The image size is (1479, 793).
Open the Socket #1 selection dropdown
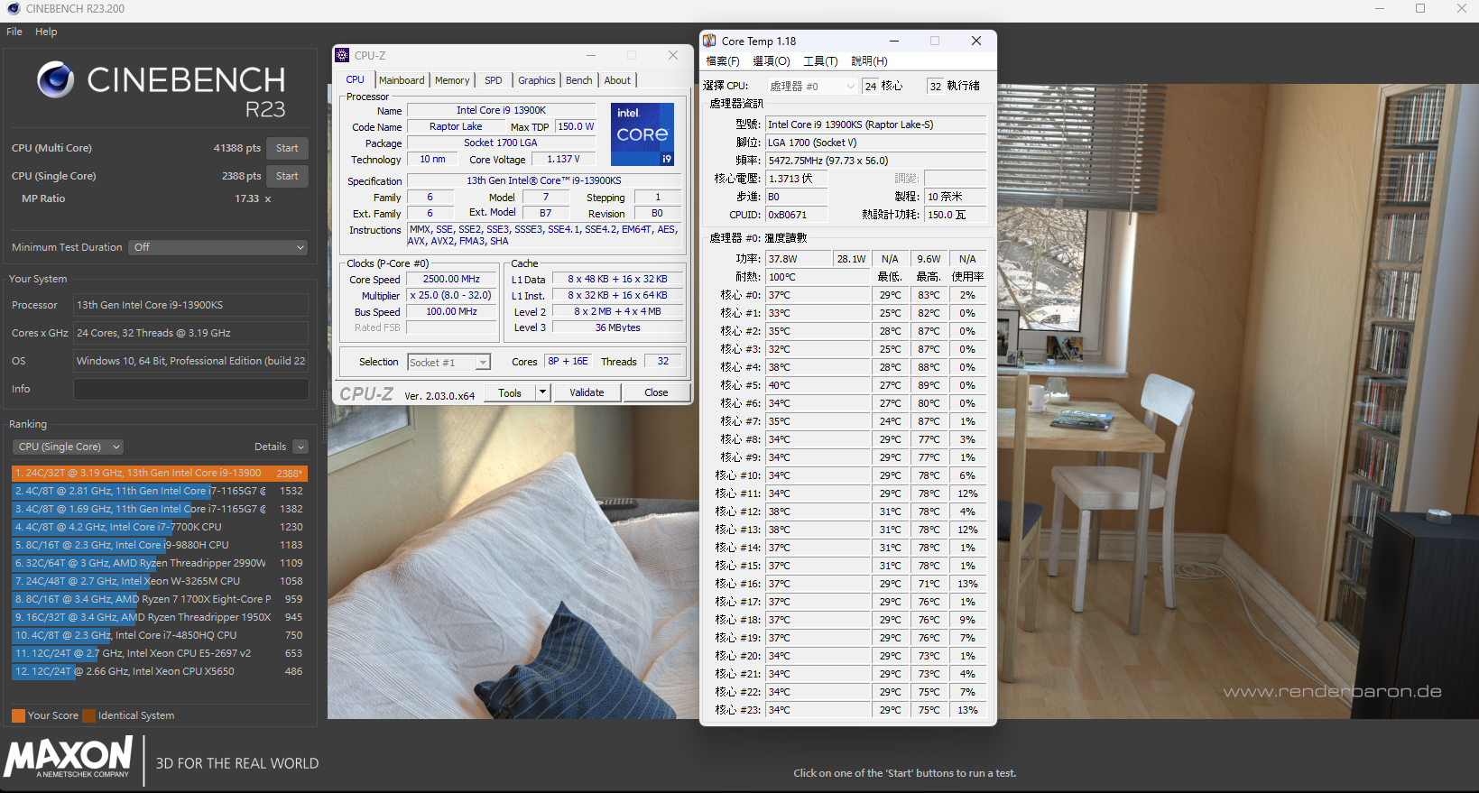point(448,362)
